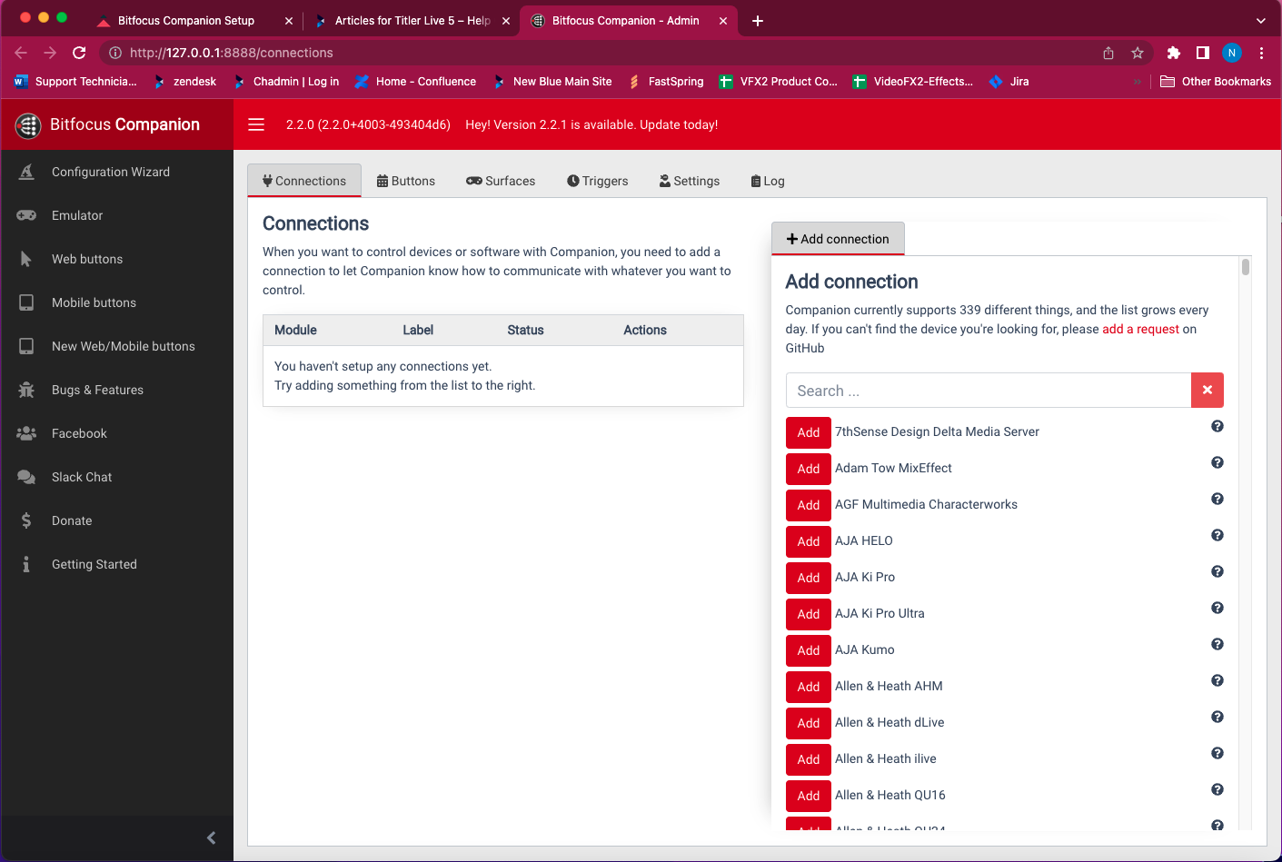The width and height of the screenshot is (1282, 862).
Task: Click the module Search input field
Action: tap(988, 391)
